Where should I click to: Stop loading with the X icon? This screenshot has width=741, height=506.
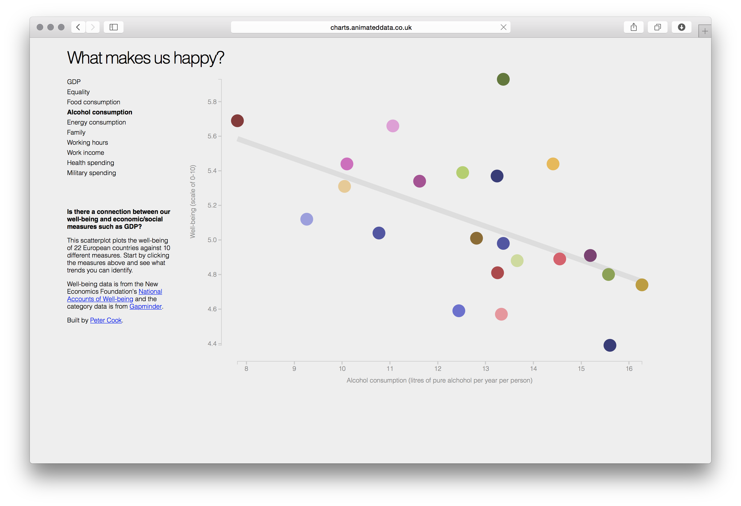coord(504,27)
